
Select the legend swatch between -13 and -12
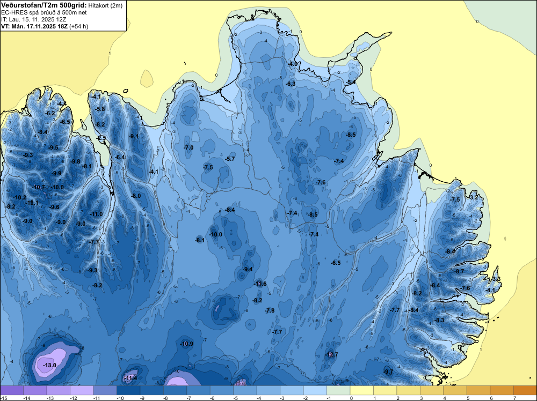(59, 390)
